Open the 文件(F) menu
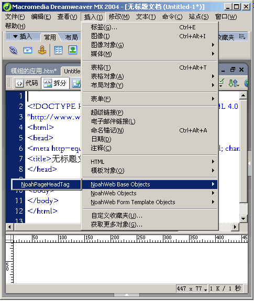Viewport: 254px width, 301px height. point(15,17)
